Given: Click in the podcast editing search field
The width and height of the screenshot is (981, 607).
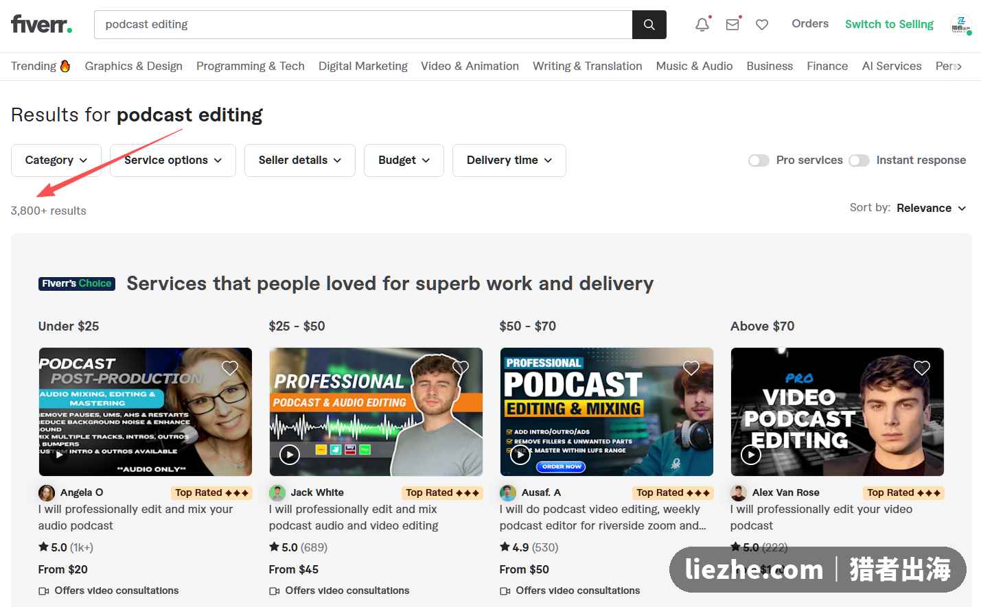Looking at the screenshot, I should click(363, 25).
